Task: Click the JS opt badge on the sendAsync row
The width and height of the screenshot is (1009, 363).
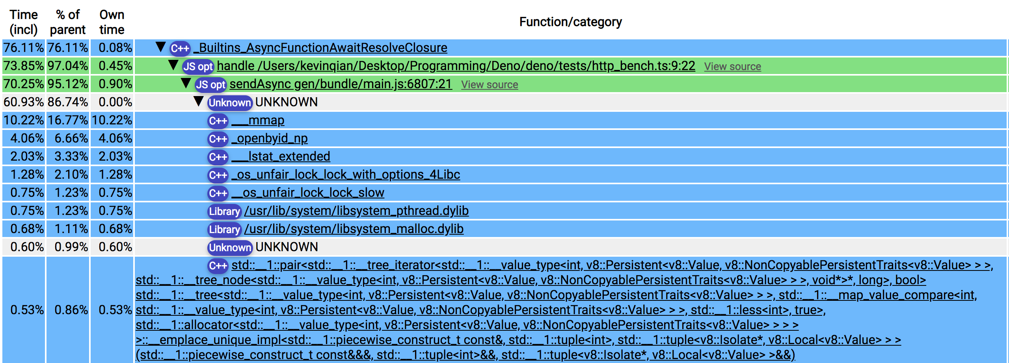Action: (211, 84)
